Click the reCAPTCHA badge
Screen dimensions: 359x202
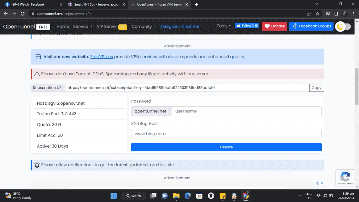[345, 178]
